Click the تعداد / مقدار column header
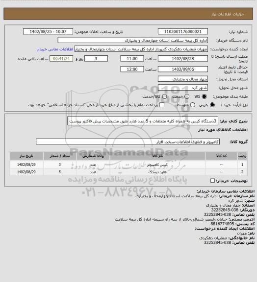The image size is (257, 282). tap(60, 156)
